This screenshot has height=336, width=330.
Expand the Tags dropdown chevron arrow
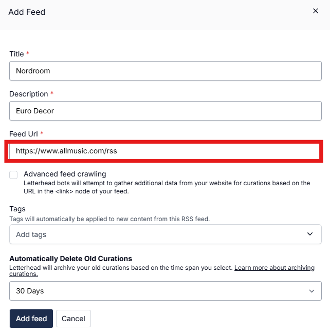(310, 234)
